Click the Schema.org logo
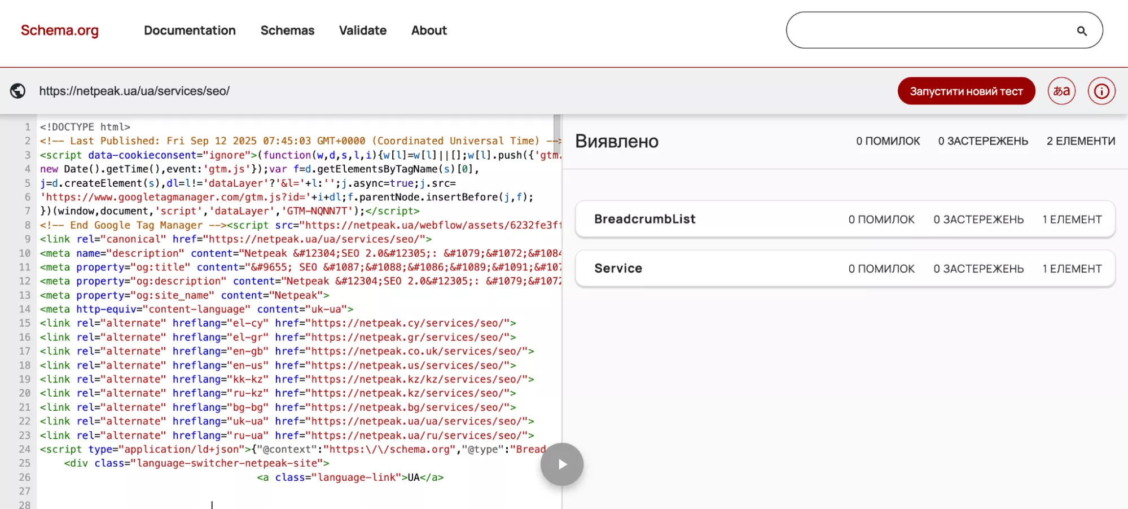1128x509 pixels. (60, 30)
